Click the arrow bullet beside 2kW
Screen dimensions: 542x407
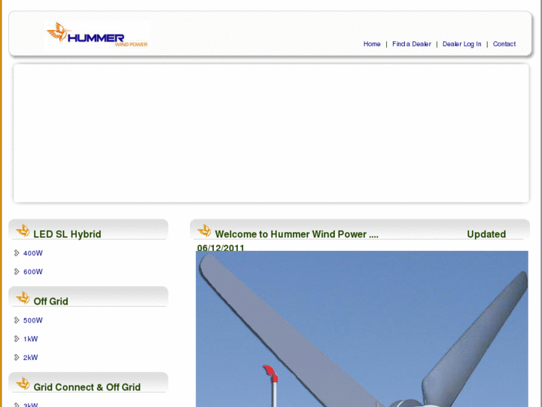pos(16,357)
